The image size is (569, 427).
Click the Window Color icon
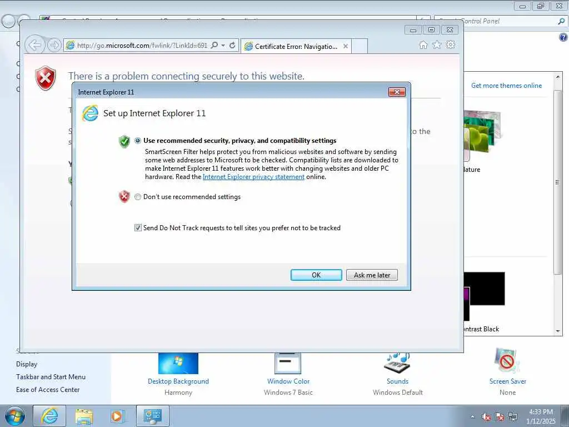[x=288, y=363]
